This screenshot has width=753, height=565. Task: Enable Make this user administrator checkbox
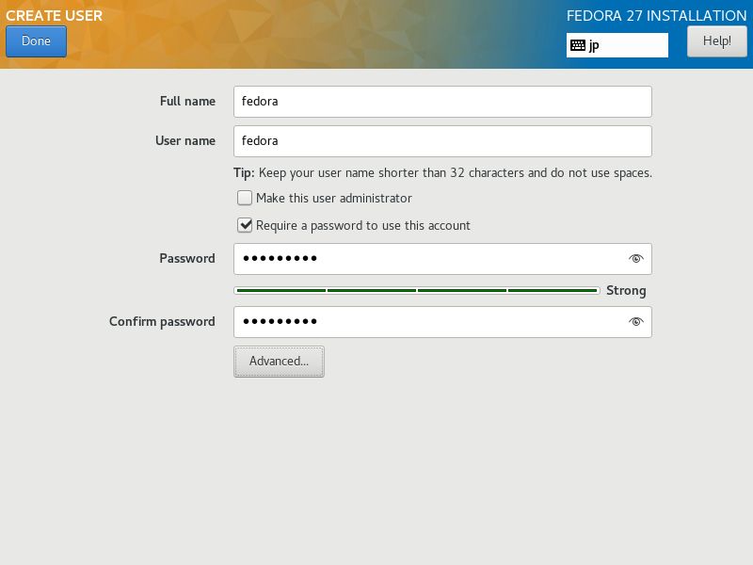coord(245,198)
